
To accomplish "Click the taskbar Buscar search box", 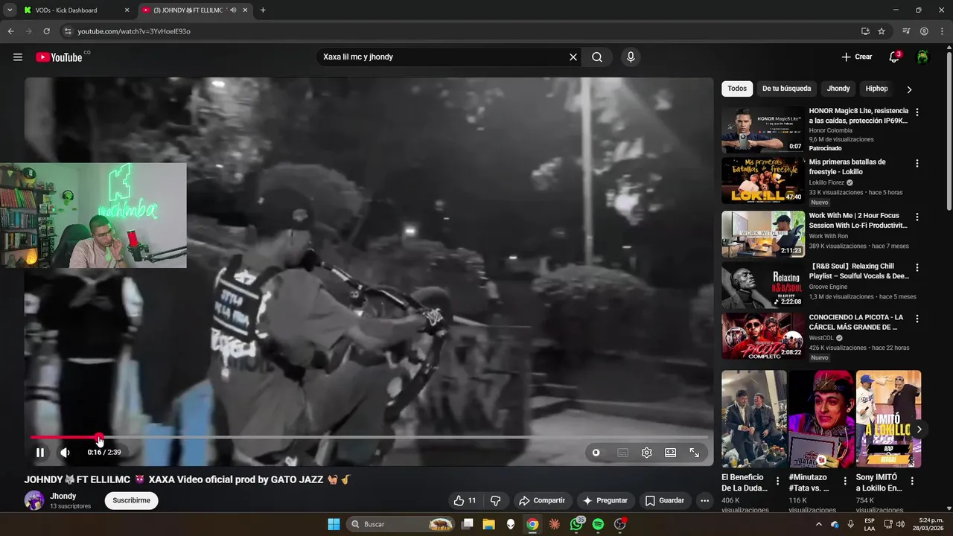I will (402, 524).
